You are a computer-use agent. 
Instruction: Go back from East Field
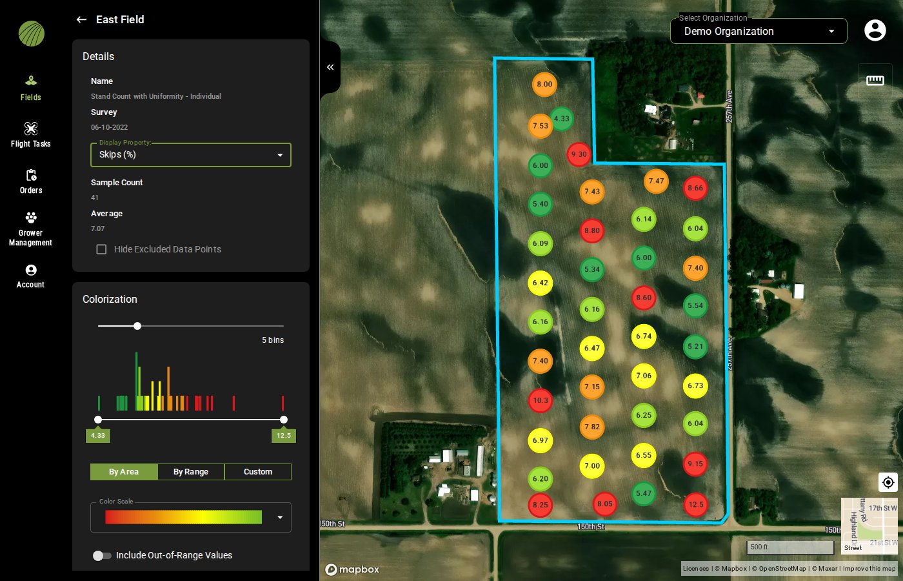[x=81, y=19]
